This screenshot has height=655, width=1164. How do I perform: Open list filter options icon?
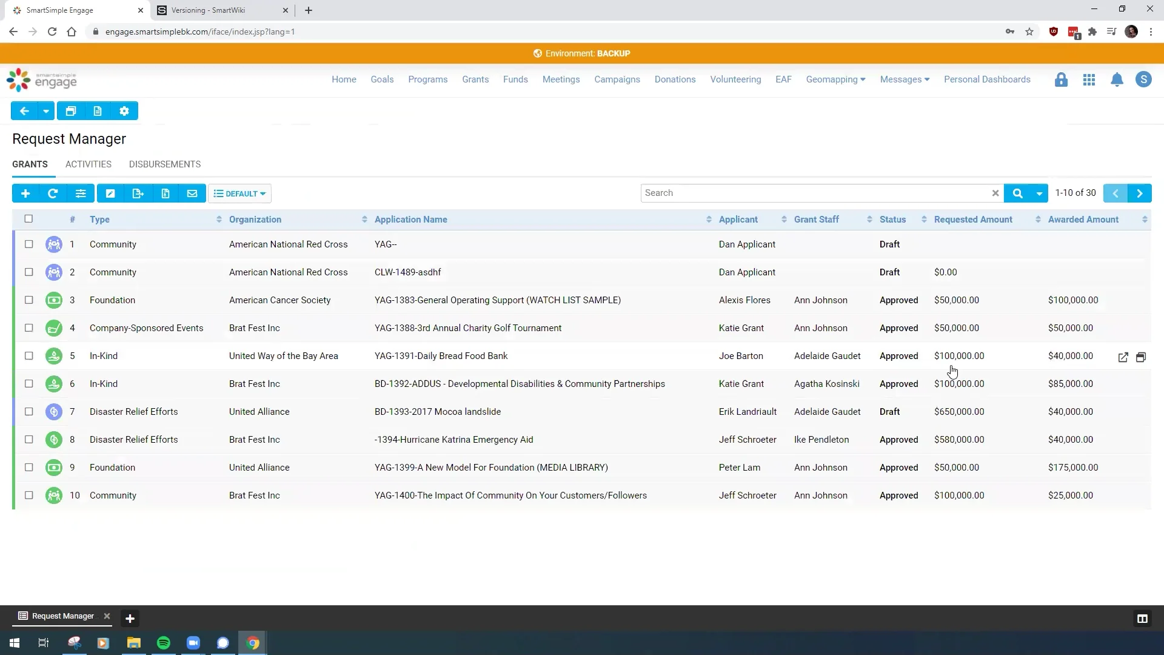(x=81, y=193)
